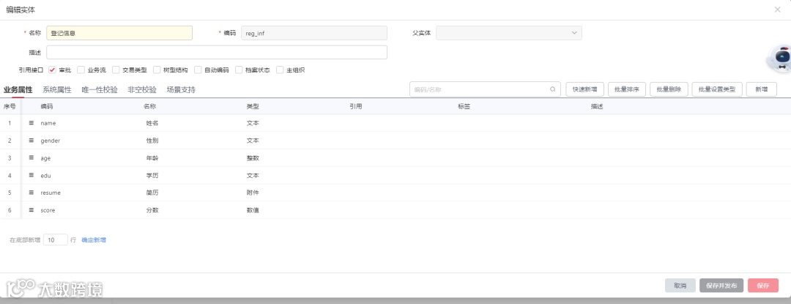Click the red 保存 button
The height and width of the screenshot is (304, 791).
point(763,286)
